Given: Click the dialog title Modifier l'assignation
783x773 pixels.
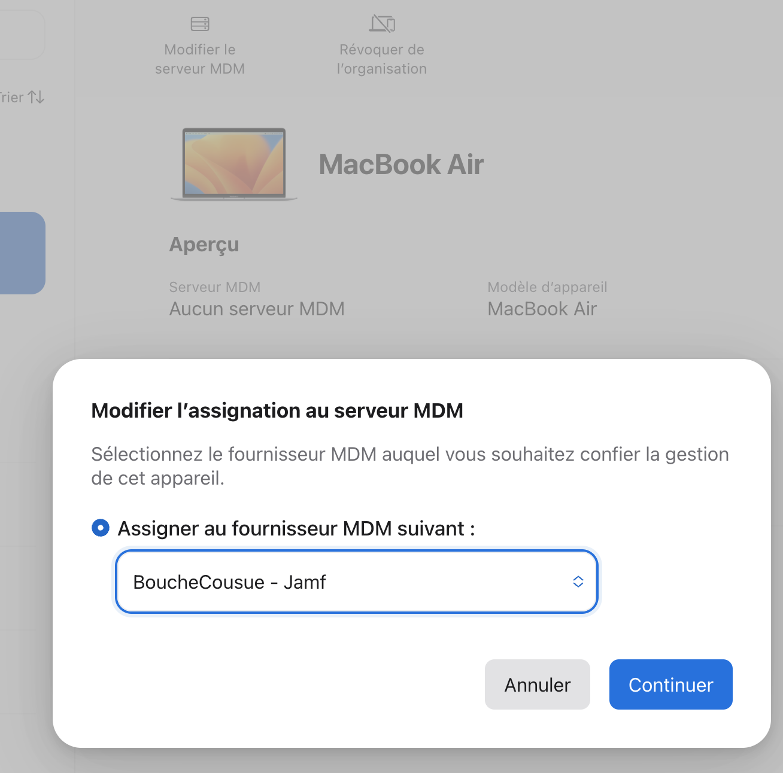Looking at the screenshot, I should pyautogui.click(x=277, y=410).
